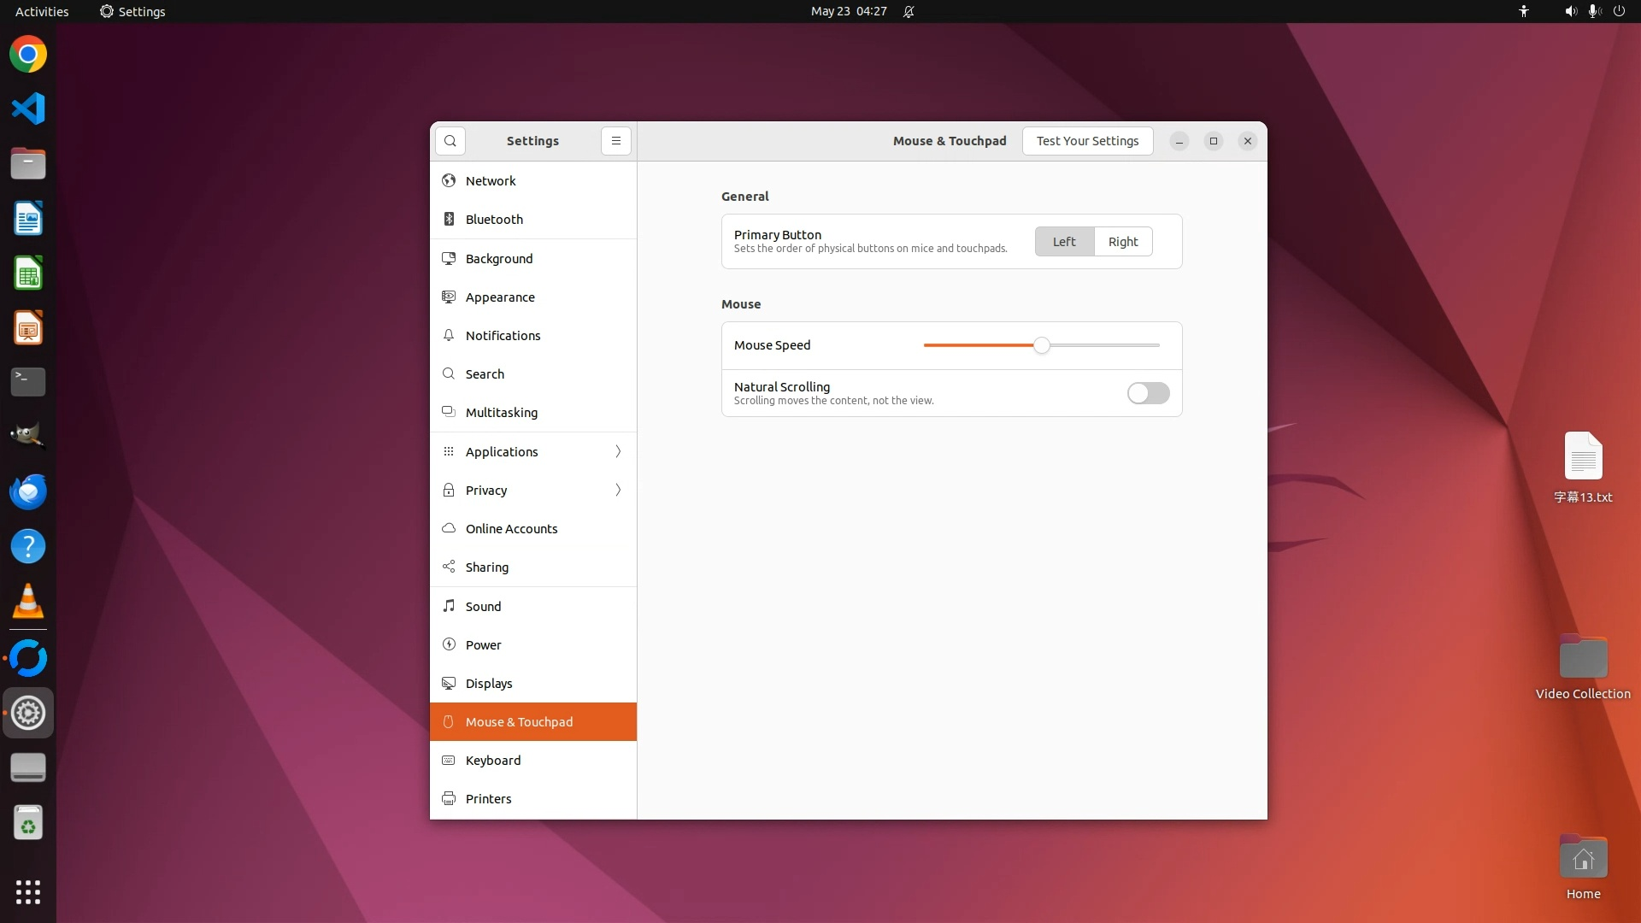This screenshot has width=1641, height=923.
Task: Click the Test Your Settings button
Action: pyautogui.click(x=1087, y=141)
